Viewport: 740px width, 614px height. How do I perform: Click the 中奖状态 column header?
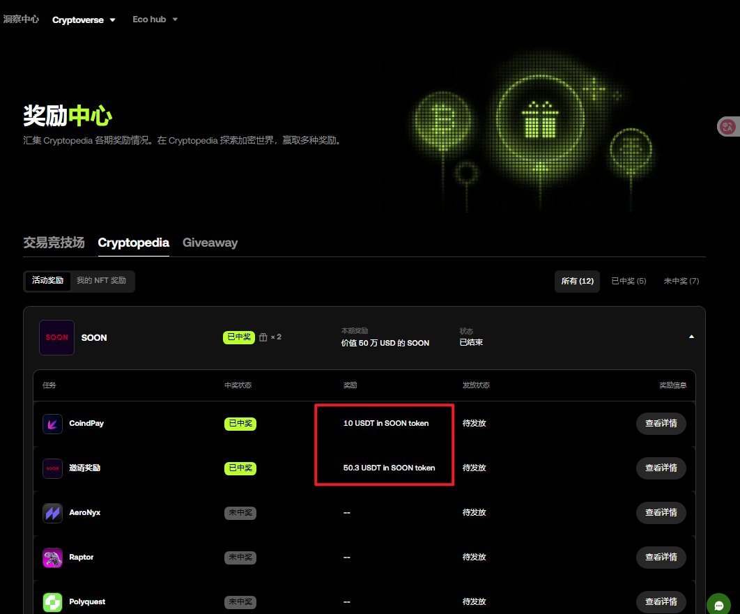(x=238, y=385)
